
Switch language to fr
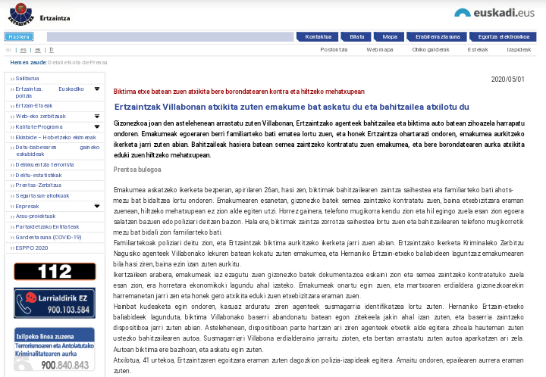tap(52, 50)
